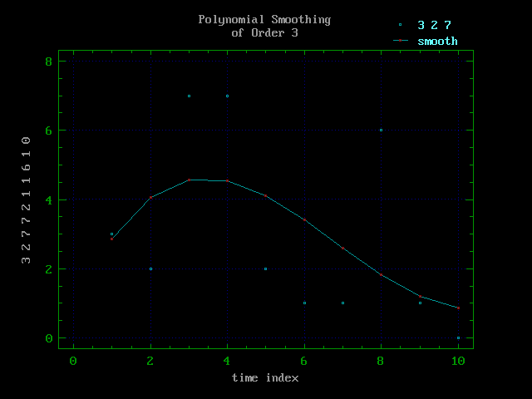
Task: Select the red smooth-curve point at time index 5
Action: [266, 195]
